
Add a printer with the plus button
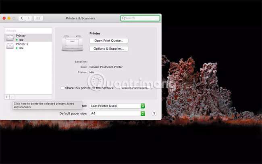point(7,97)
